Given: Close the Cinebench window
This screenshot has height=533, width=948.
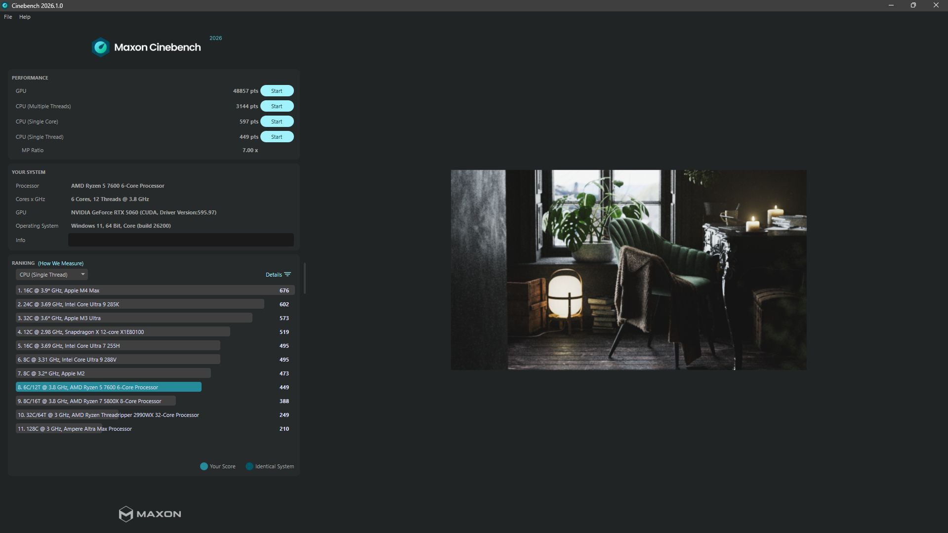Looking at the screenshot, I should (x=936, y=5).
